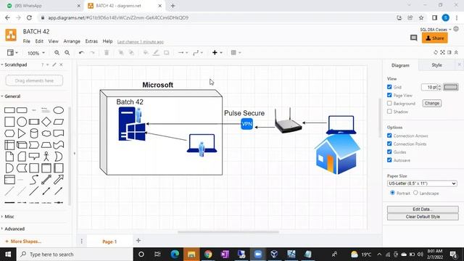464x261 pixels.
Task: Toggle the Connection Arrows checkbox
Action: 389,136
